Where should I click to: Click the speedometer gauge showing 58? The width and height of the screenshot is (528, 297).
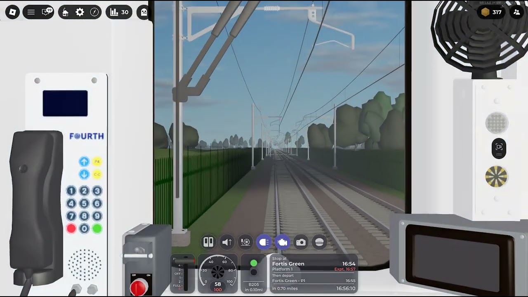(218, 273)
